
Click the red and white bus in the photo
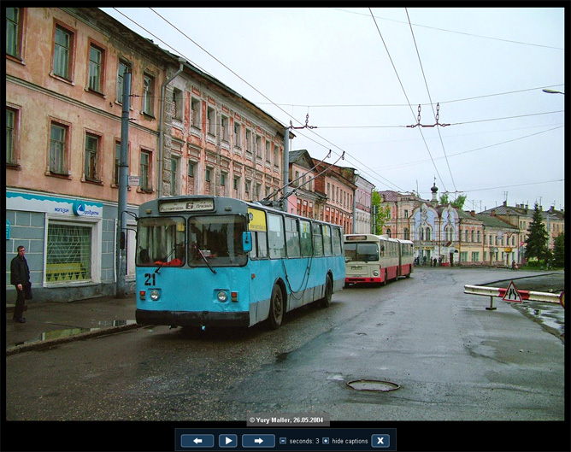pyautogui.click(x=377, y=258)
